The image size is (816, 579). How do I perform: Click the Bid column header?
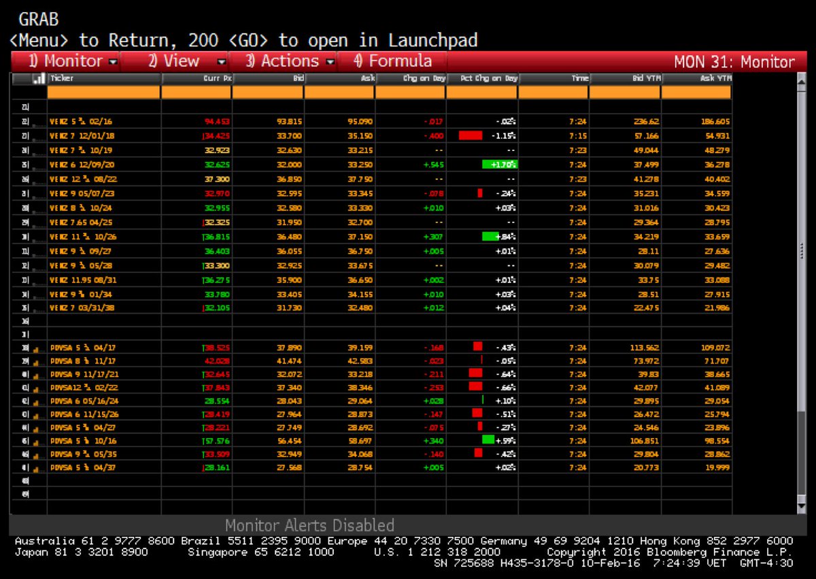(268, 79)
